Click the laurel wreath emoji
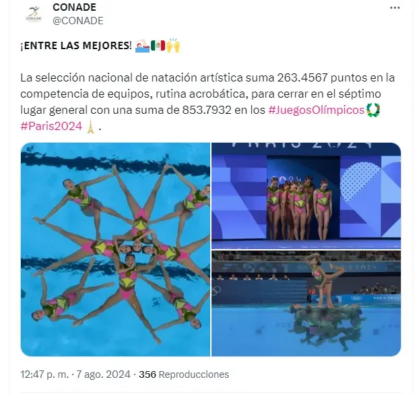The width and height of the screenshot is (419, 394). point(373,110)
